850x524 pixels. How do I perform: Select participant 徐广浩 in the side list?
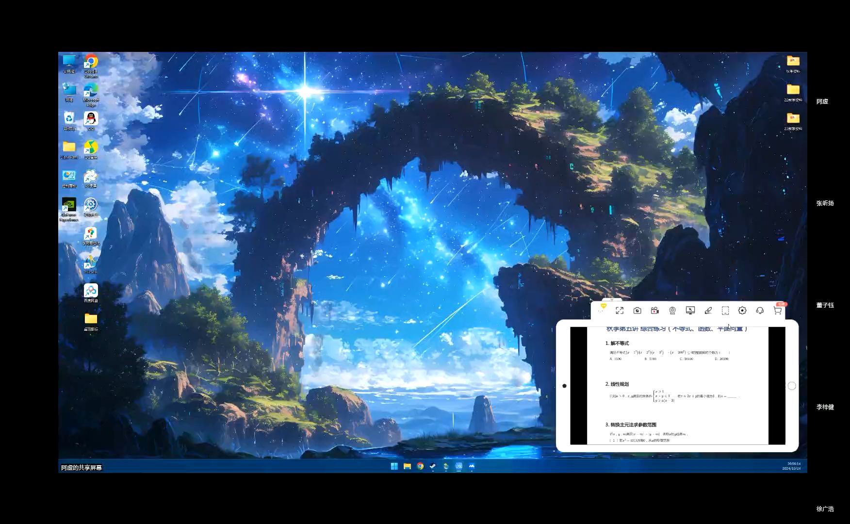click(825, 509)
